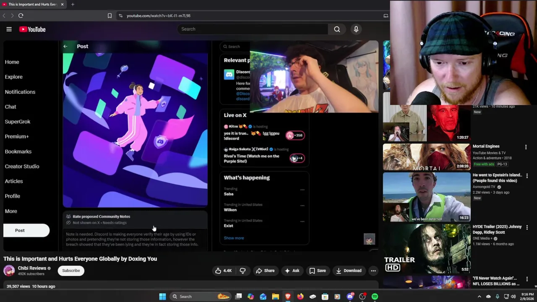Screen dimensions: 537x302
Task: Open the YouTube hamburger guide menu
Action: (9, 29)
